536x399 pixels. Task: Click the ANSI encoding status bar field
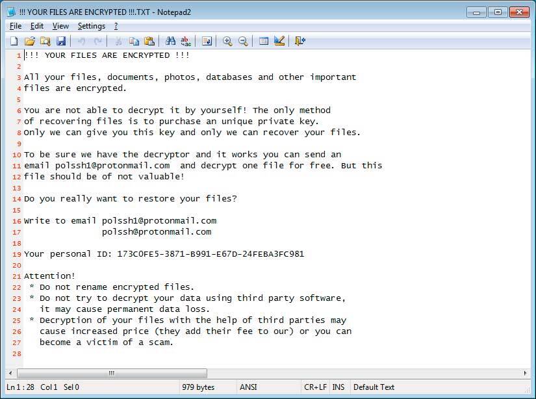(248, 387)
